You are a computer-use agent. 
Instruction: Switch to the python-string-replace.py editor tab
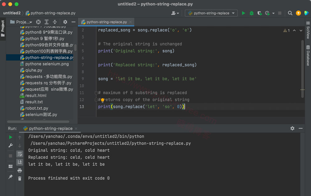click(x=106, y=22)
